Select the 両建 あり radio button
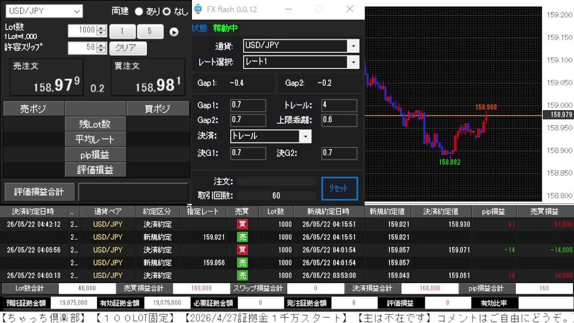 [x=139, y=12]
